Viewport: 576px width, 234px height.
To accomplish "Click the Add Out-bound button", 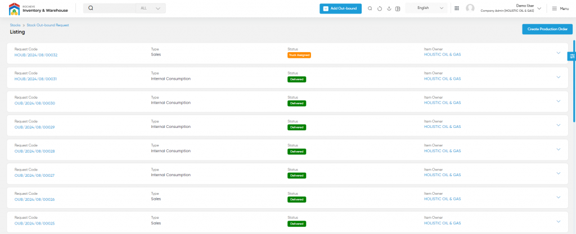I will (340, 8).
